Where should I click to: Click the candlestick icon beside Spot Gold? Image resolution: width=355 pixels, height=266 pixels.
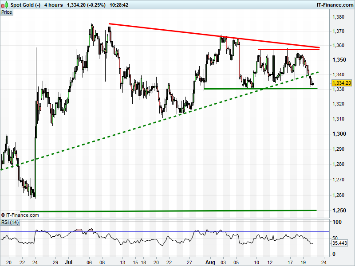(4, 4)
